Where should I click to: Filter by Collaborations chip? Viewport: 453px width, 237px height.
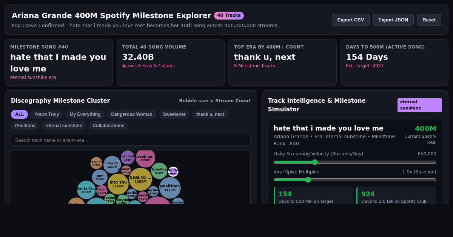(108, 126)
